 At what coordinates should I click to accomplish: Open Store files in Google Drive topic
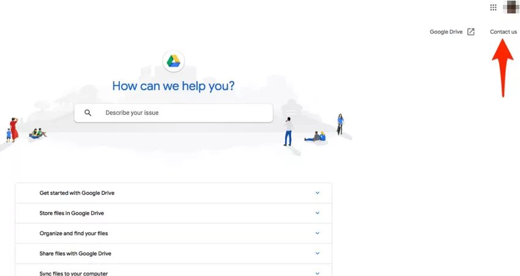72,213
